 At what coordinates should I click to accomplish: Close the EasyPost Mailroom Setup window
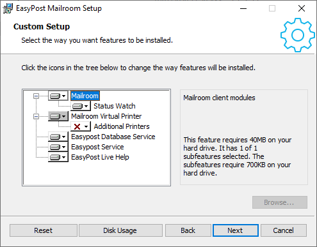coord(302,8)
